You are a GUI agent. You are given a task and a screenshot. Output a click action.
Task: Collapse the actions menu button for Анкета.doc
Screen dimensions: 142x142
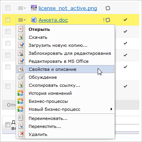tap(21, 20)
